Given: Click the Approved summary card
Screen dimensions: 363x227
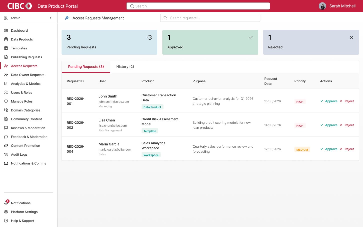Looking at the screenshot, I should coord(210,42).
